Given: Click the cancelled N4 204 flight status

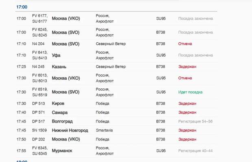Looking at the screenshot, I should click(x=185, y=44).
